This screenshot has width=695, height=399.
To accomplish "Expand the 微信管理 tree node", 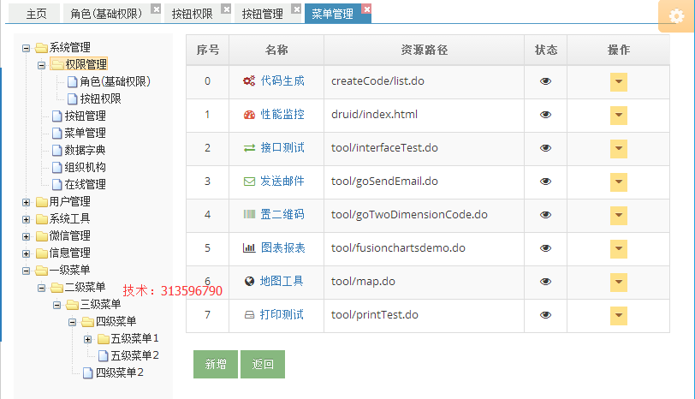I will point(27,236).
